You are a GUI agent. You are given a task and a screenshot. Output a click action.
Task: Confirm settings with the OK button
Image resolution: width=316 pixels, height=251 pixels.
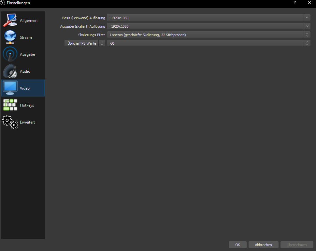237,245
